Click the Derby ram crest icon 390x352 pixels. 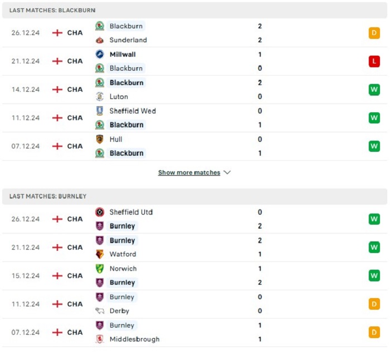coord(100,311)
